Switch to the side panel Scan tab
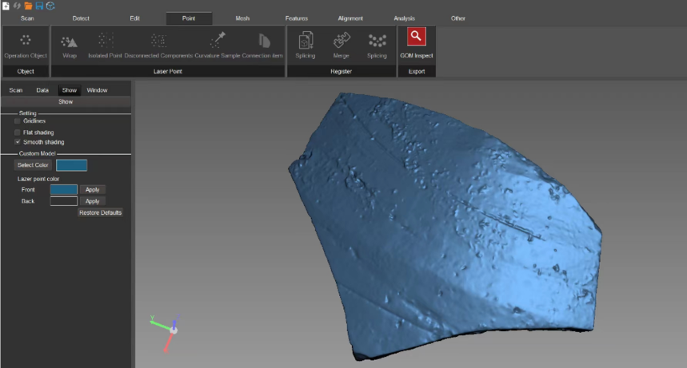The image size is (687, 368). click(16, 90)
